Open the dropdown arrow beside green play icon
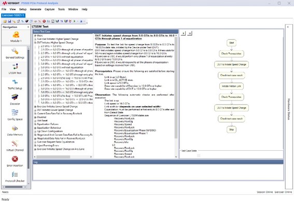This screenshot has height=201, width=294. pos(77,21)
